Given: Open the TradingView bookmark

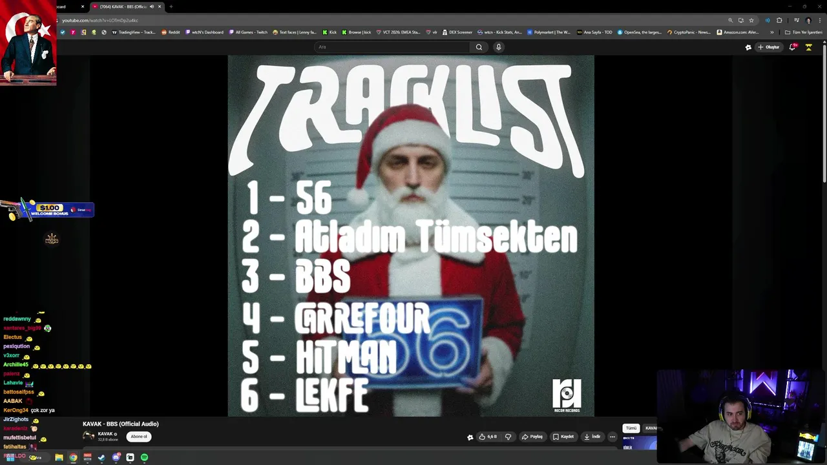Looking at the screenshot, I should [x=134, y=32].
